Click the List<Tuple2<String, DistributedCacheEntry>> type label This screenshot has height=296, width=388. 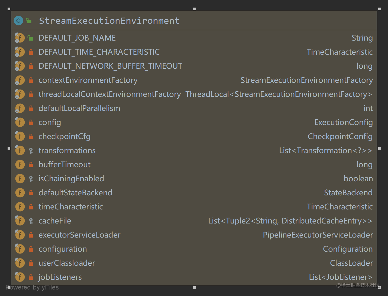(290, 221)
